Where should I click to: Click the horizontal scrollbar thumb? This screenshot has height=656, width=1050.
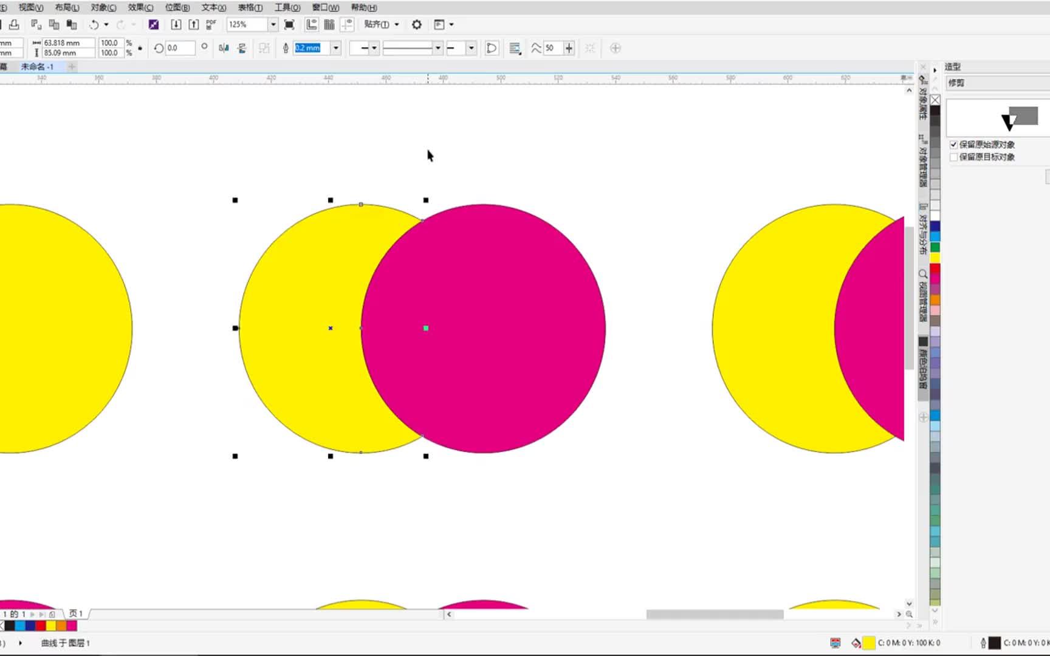[715, 614]
